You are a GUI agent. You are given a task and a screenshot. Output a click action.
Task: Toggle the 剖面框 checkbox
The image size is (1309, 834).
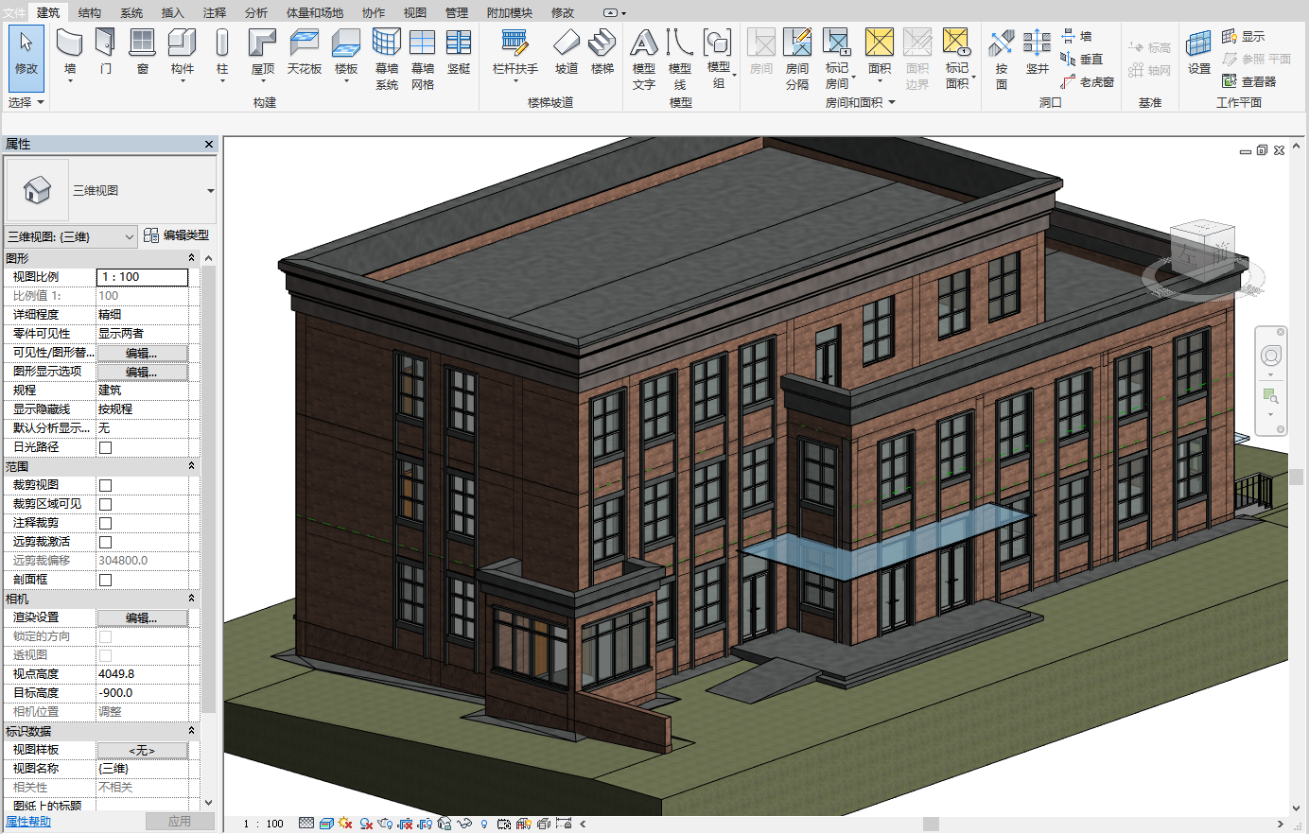click(105, 580)
